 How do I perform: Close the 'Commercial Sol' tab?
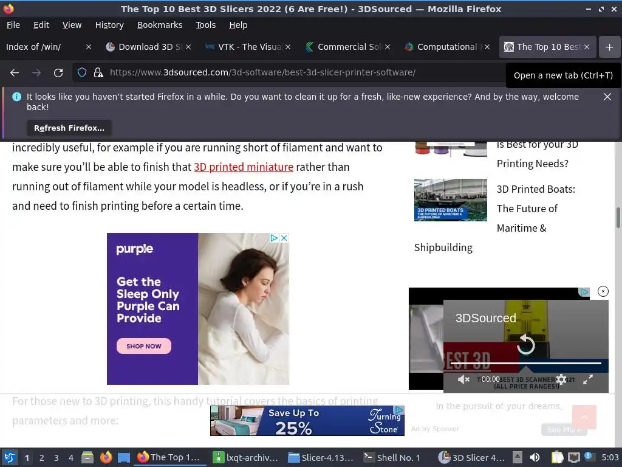(x=388, y=47)
